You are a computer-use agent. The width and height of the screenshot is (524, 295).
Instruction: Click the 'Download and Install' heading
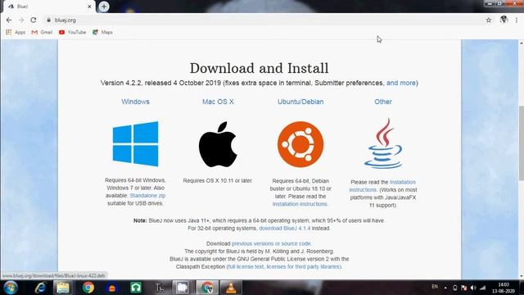(259, 68)
